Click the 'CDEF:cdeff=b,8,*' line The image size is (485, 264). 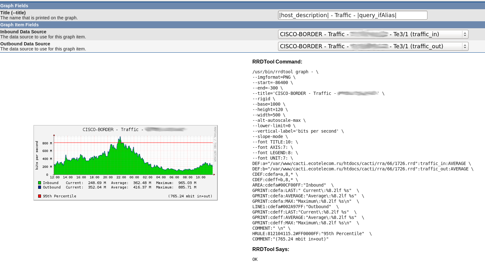pyautogui.click(x=275, y=180)
